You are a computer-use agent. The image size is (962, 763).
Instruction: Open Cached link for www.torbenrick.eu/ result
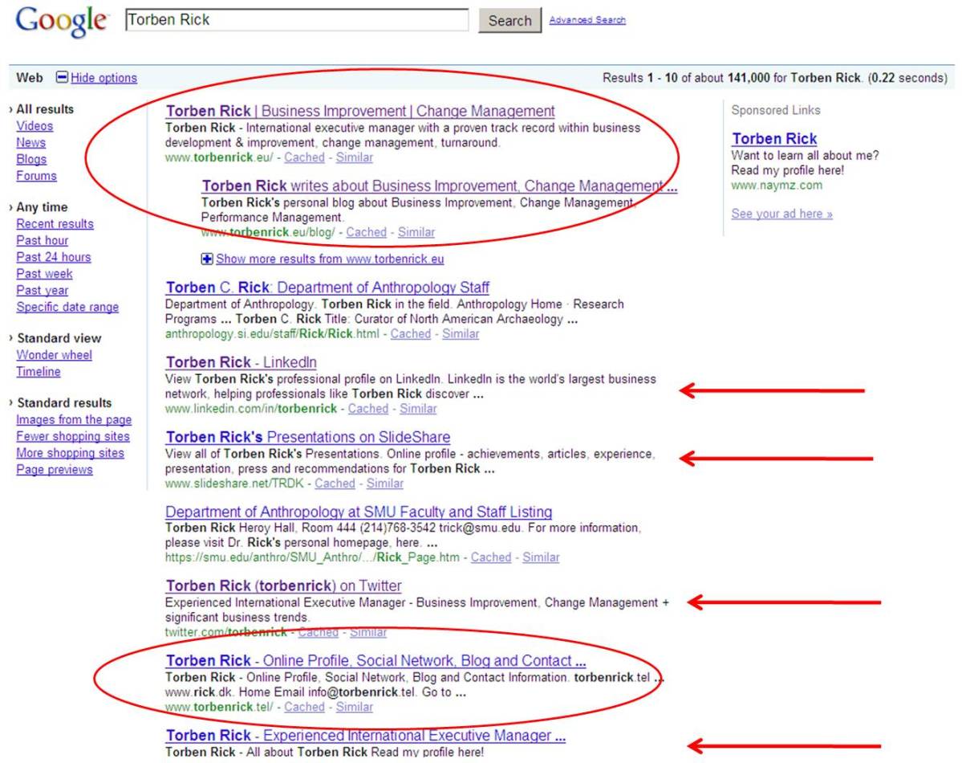coord(304,157)
